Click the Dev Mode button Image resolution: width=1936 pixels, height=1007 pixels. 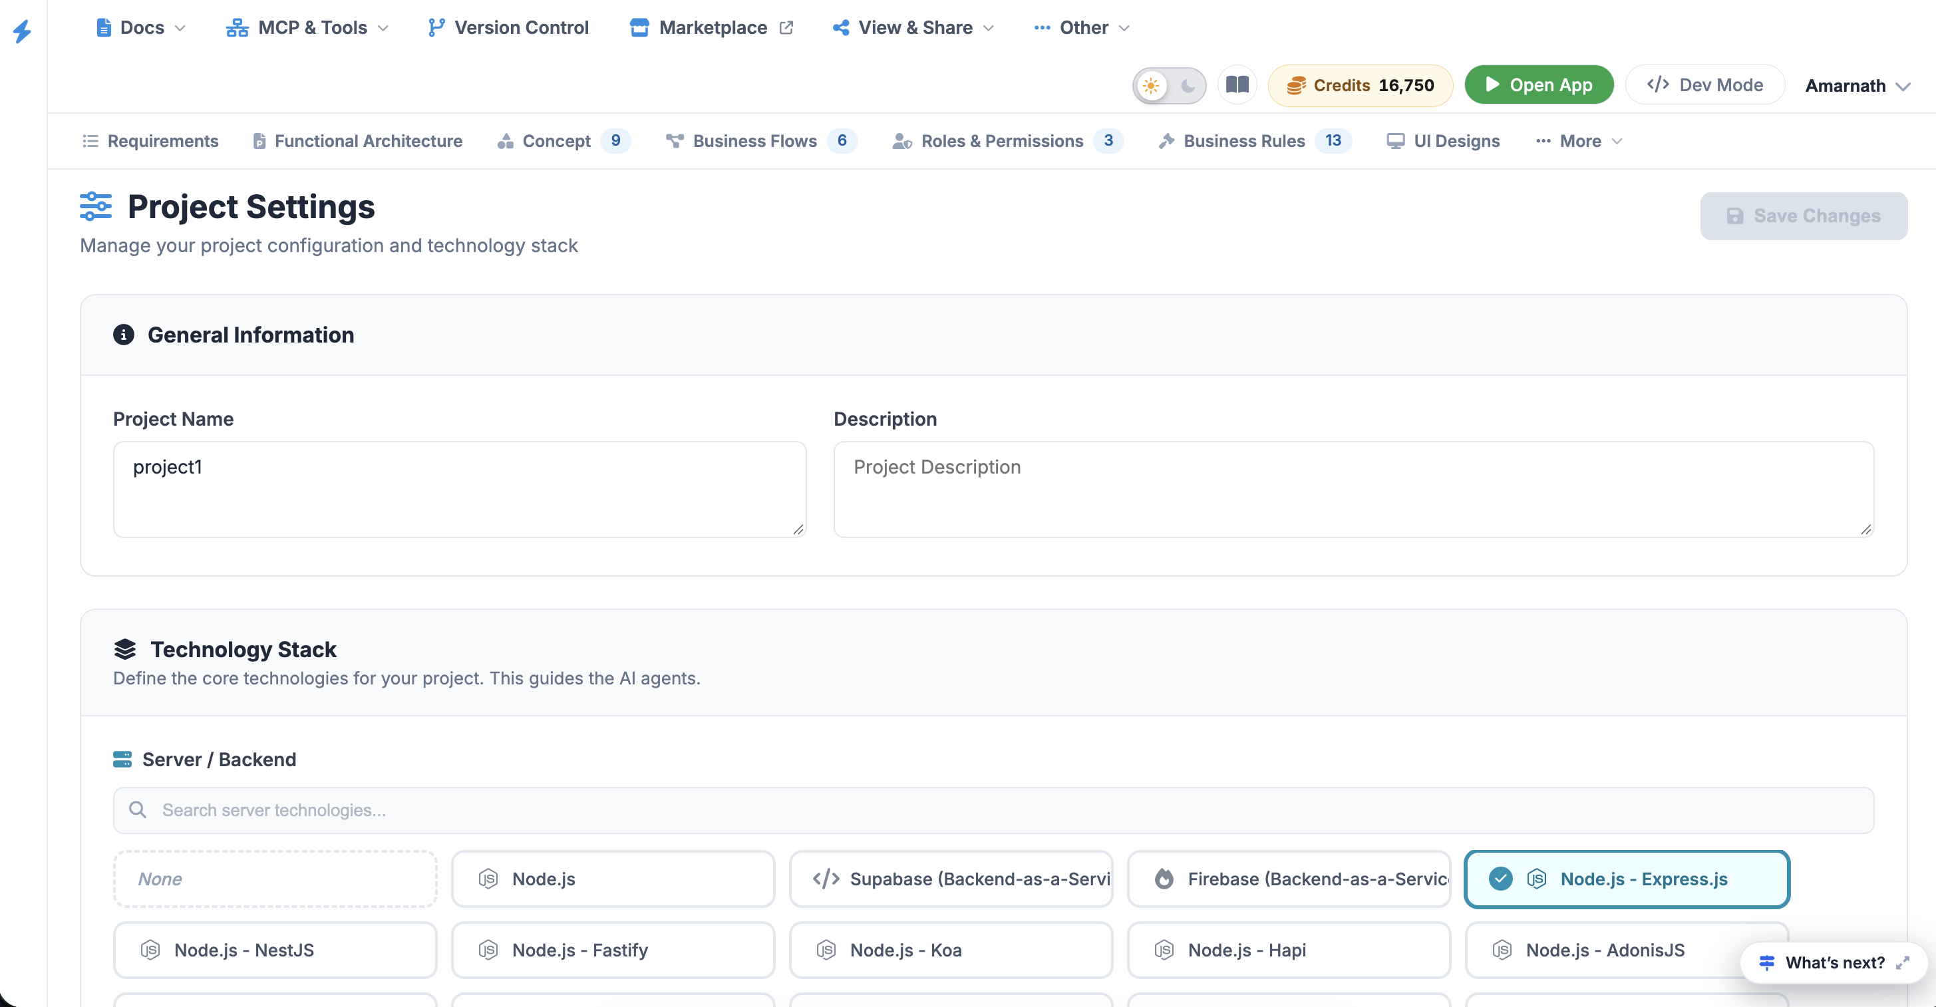click(1704, 84)
